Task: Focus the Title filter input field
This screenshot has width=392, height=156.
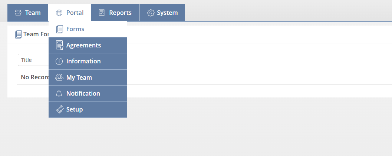Action: point(33,60)
